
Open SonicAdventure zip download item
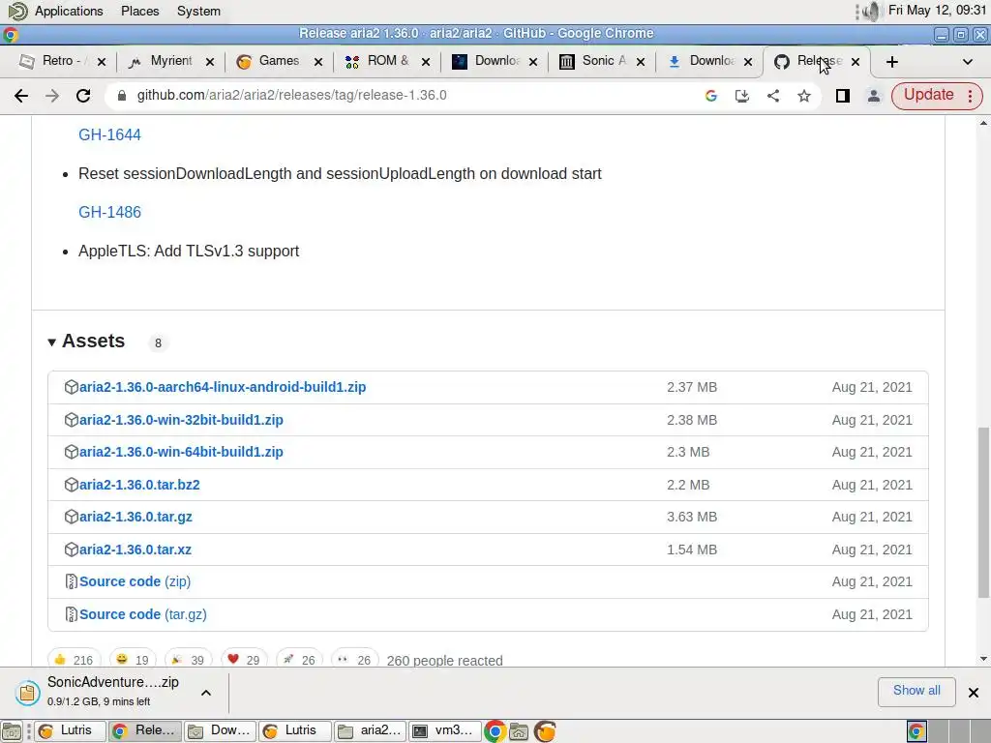101,691
